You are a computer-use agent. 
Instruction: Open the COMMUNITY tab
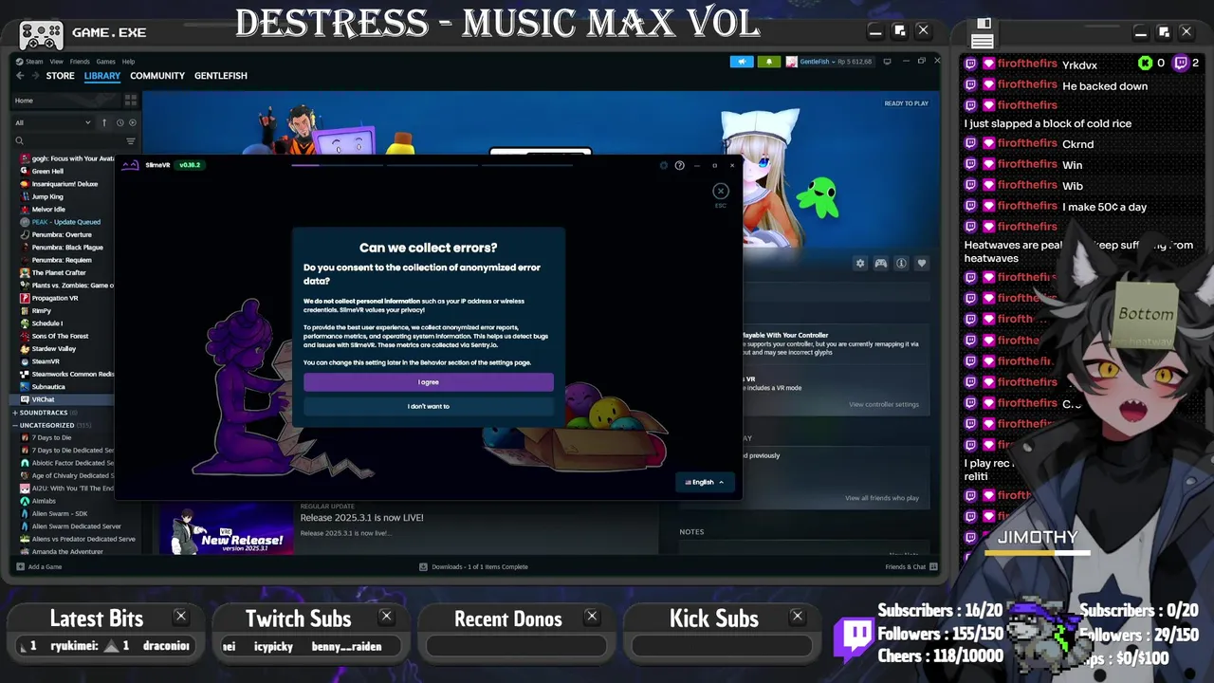click(x=157, y=76)
